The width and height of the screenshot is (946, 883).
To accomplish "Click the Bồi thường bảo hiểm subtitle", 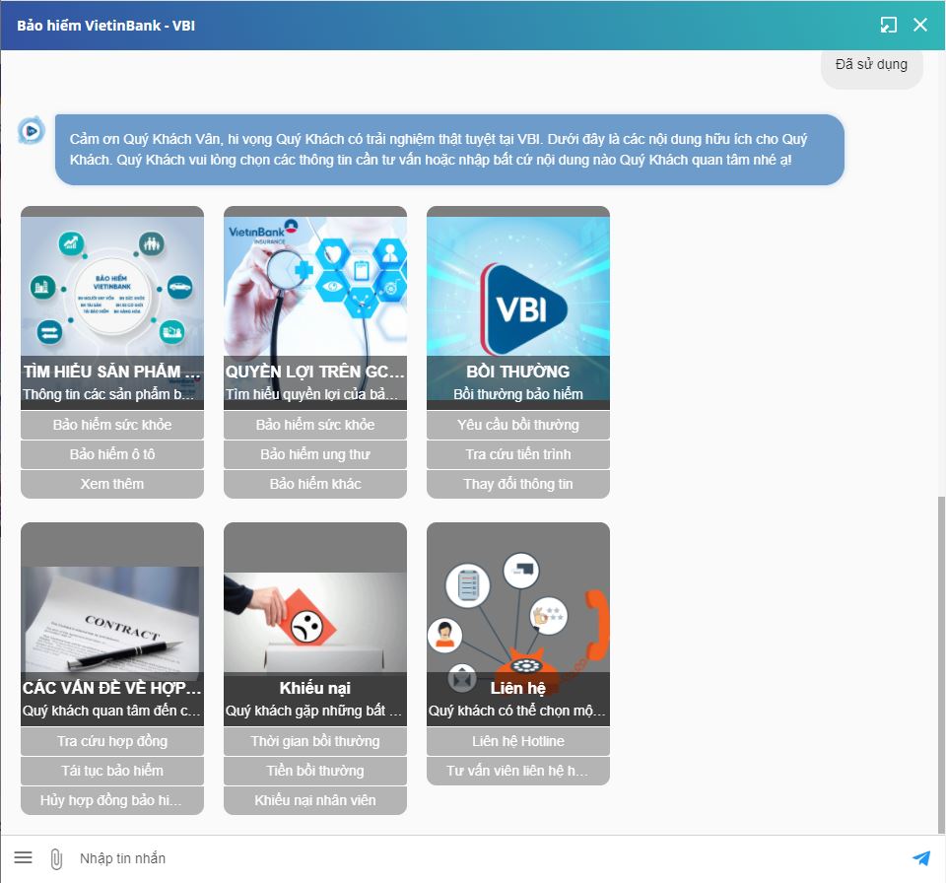I will coord(518,394).
